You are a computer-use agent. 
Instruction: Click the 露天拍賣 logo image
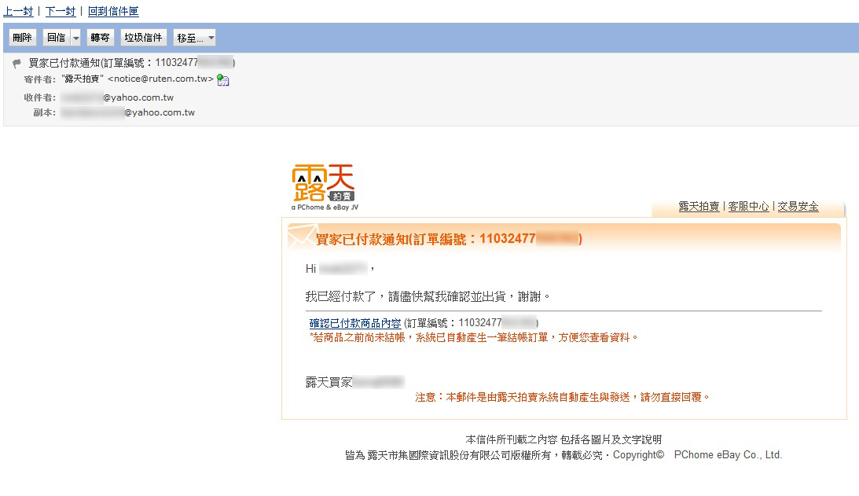(325, 187)
